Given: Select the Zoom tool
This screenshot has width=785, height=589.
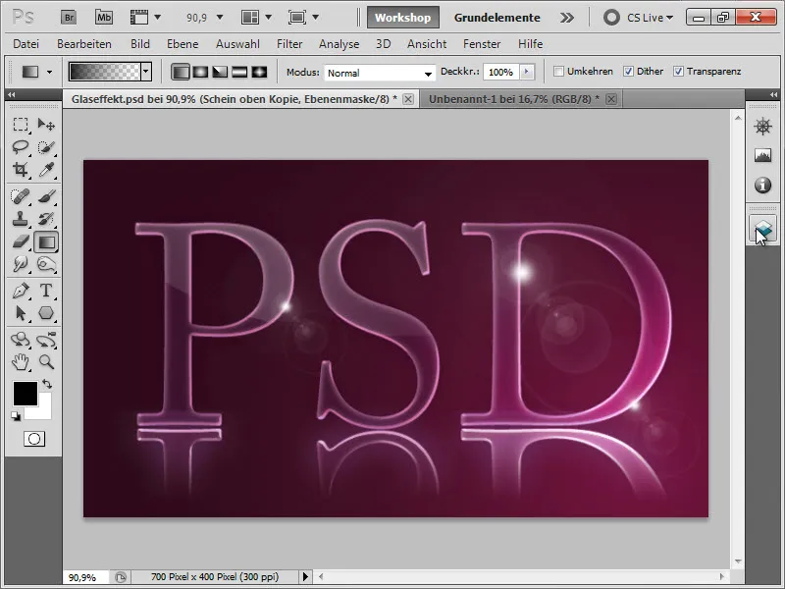Looking at the screenshot, I should point(46,362).
